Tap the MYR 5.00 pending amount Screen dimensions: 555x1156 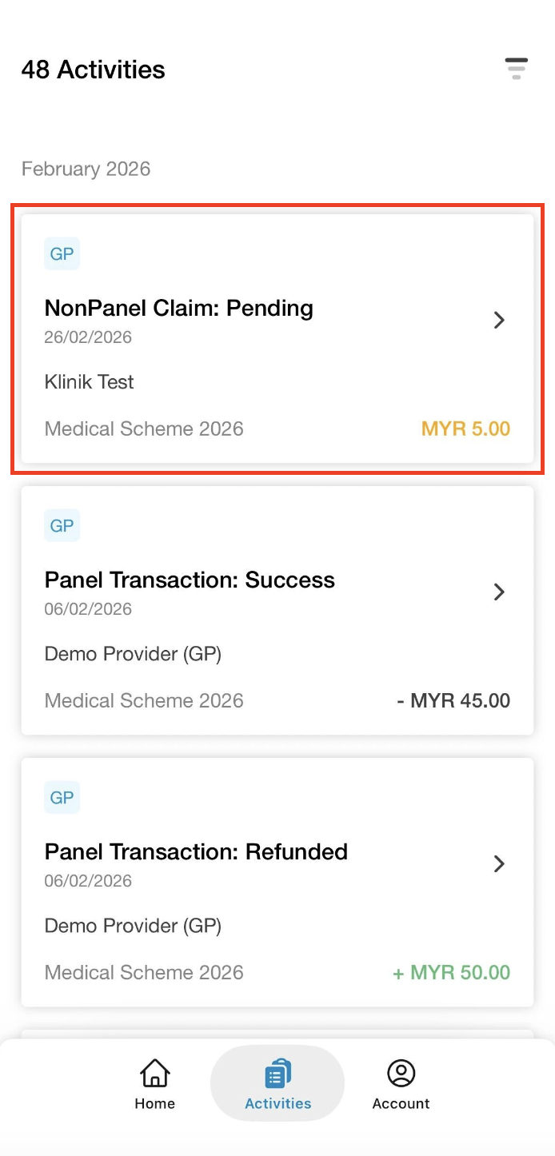pos(465,429)
